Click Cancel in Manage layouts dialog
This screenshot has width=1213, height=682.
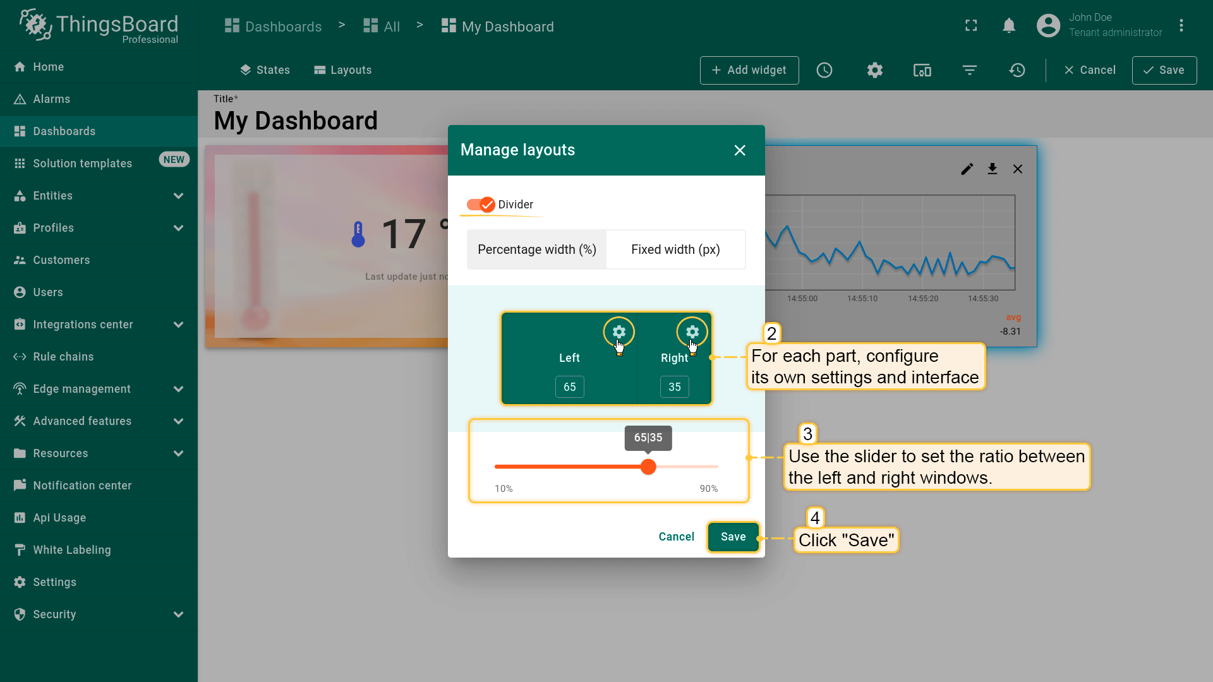pyautogui.click(x=676, y=537)
